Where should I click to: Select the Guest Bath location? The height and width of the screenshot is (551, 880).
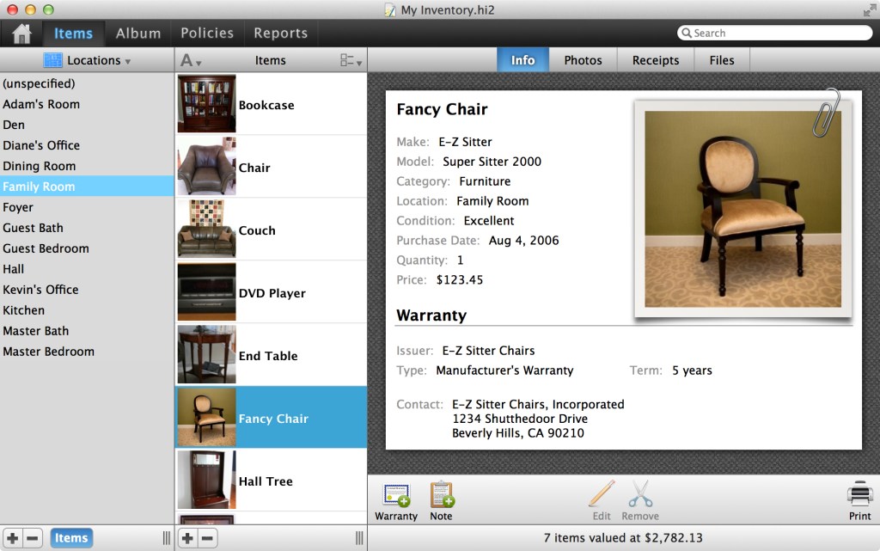point(87,228)
